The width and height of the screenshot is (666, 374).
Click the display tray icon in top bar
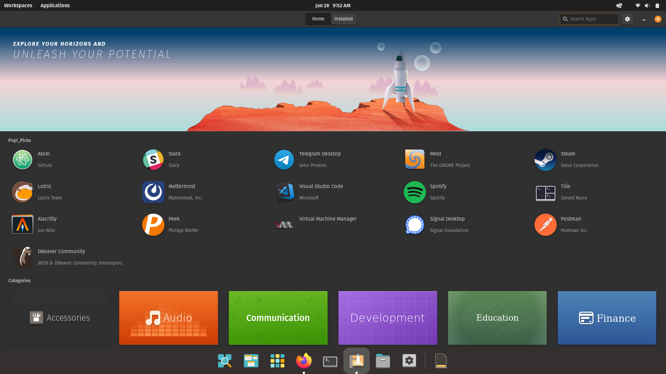pos(619,6)
